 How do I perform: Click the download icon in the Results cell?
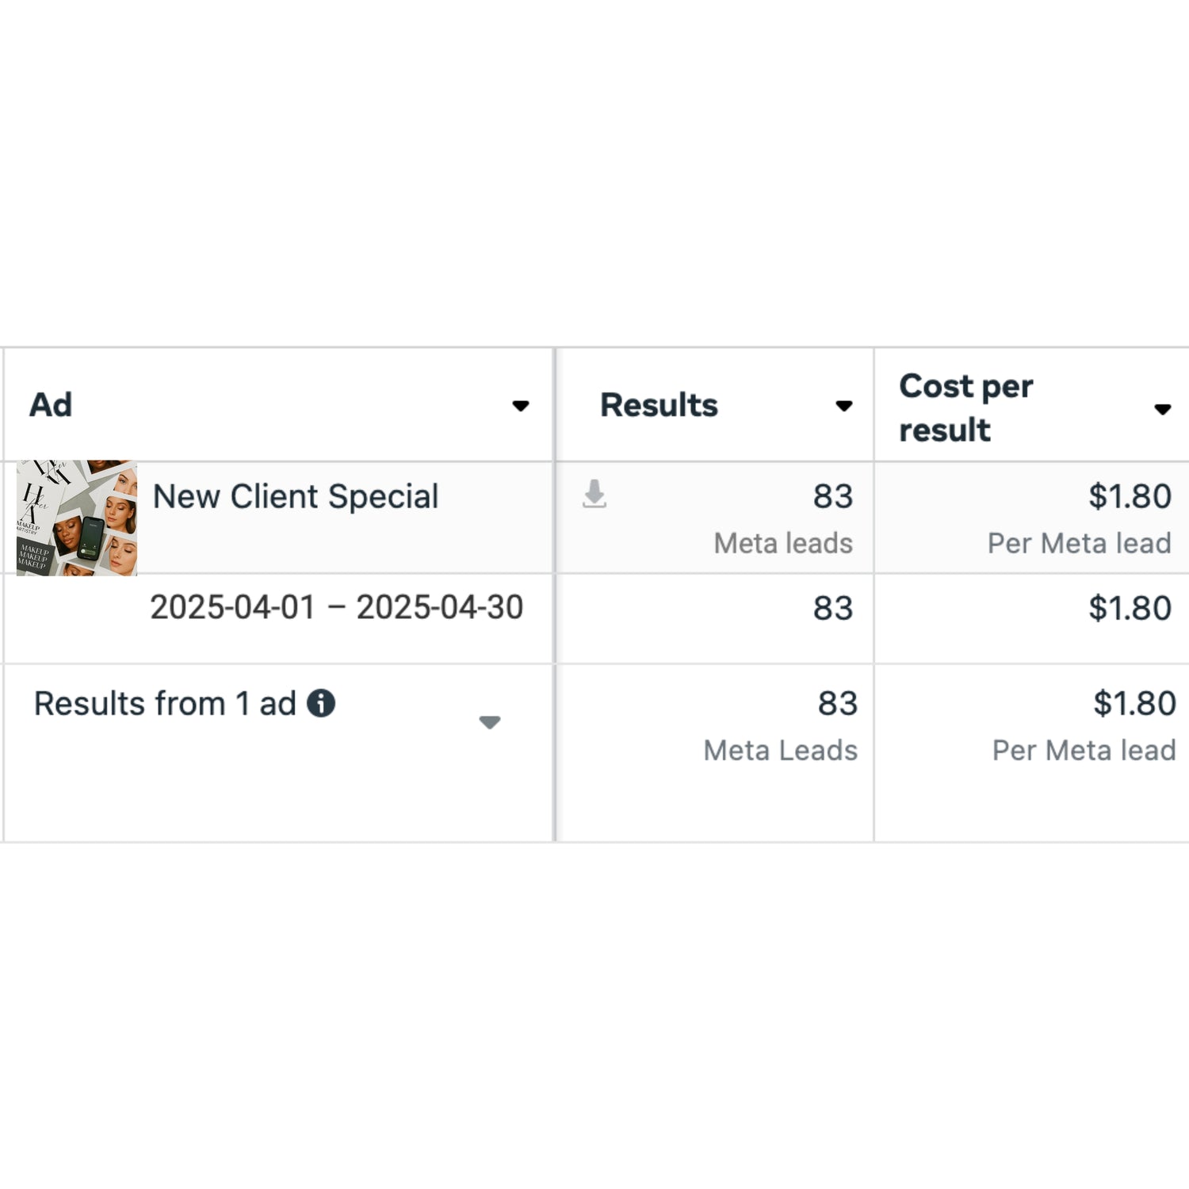(x=594, y=494)
